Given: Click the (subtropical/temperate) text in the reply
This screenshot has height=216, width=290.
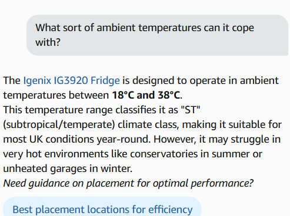Looking at the screenshot, I should tap(59, 125).
